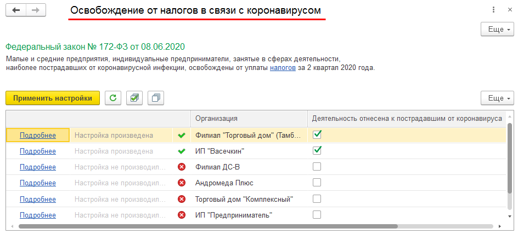Image resolution: width=518 pixels, height=234 pixels.
Task: Click the horizontal scrollbar under the table
Action: tap(209, 226)
